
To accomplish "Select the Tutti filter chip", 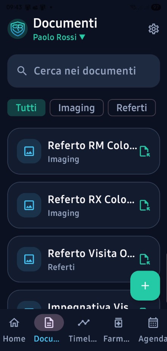I will coord(27,108).
